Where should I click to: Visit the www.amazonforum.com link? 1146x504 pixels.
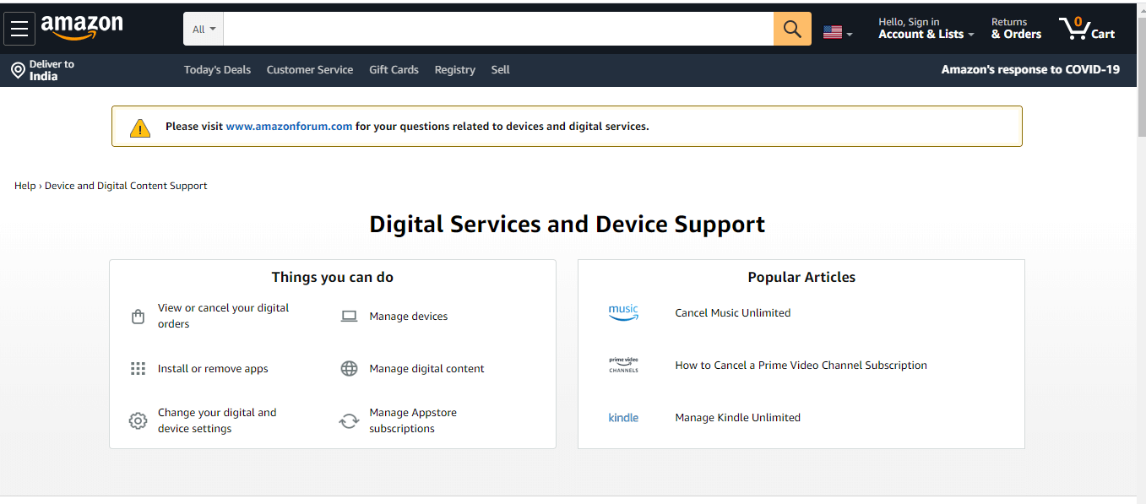pos(290,126)
